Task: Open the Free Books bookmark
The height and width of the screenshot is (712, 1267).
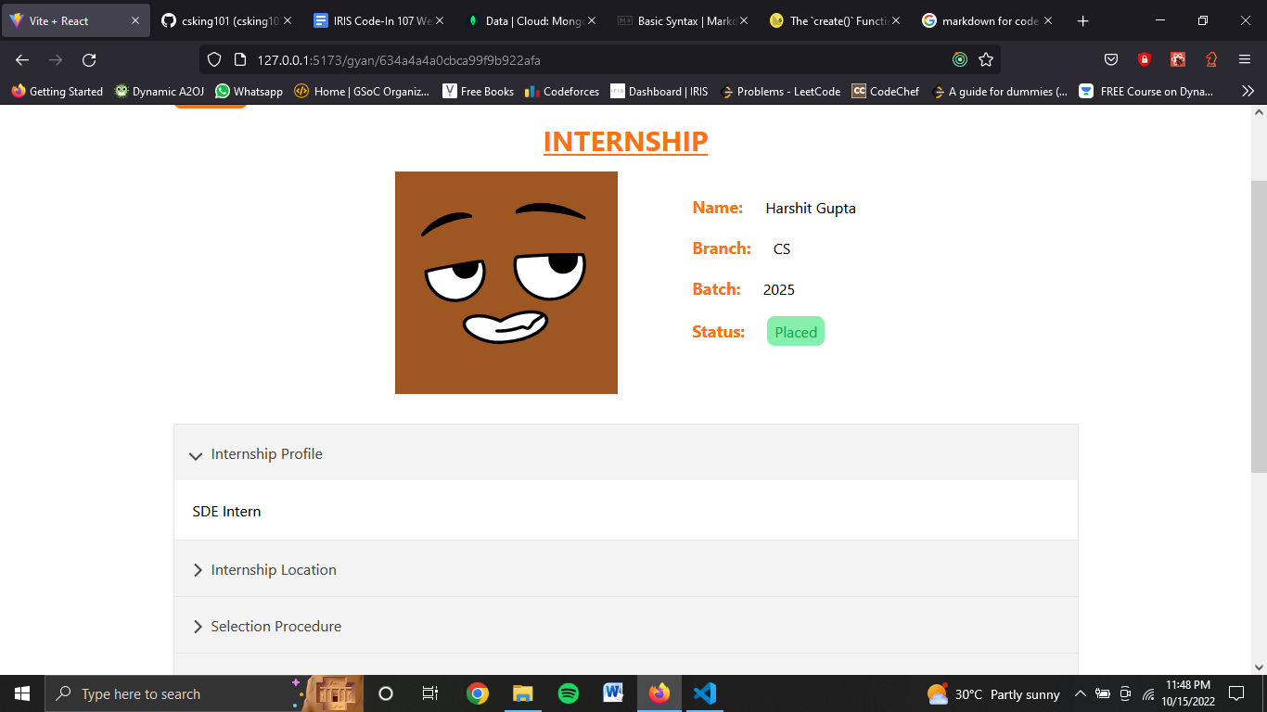Action: 479,91
